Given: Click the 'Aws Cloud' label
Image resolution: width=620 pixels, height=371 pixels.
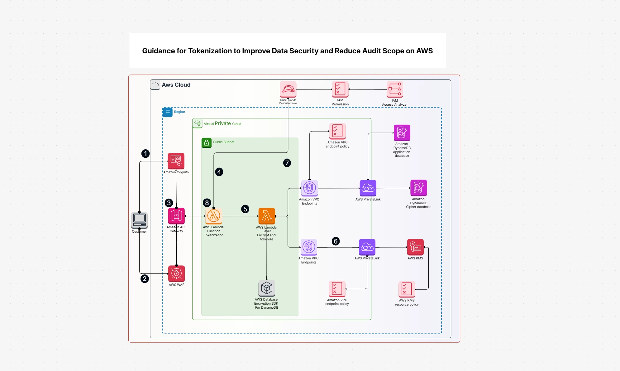Looking at the screenshot, I should (176, 85).
